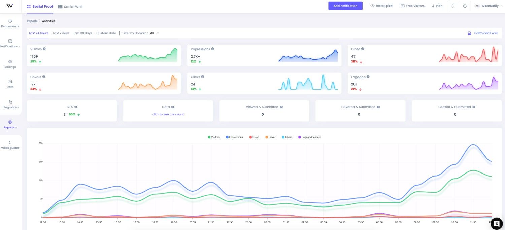Select the Last 7 days tab
The image size is (505, 230).
pyautogui.click(x=61, y=33)
